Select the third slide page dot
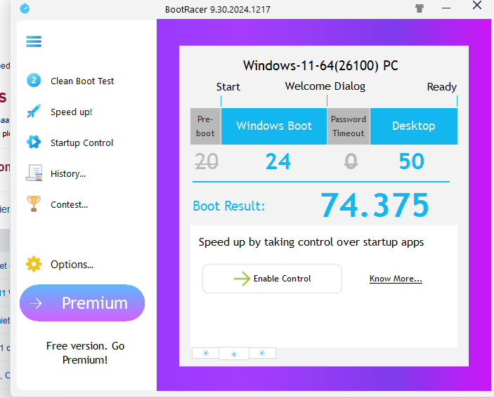 tap(262, 353)
